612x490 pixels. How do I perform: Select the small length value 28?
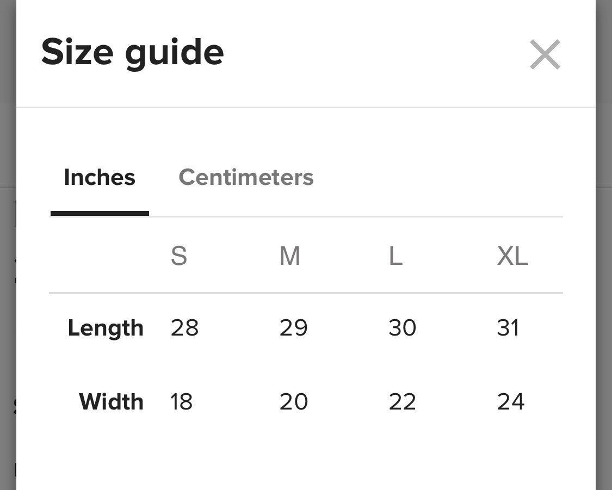tap(184, 328)
